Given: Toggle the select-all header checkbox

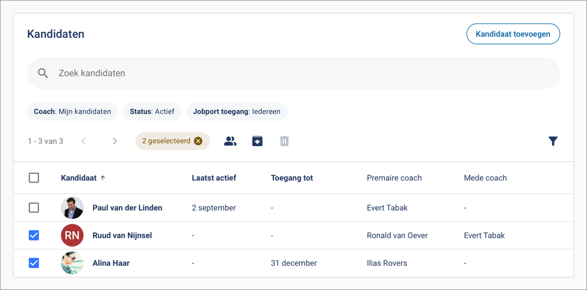Looking at the screenshot, I should (34, 178).
